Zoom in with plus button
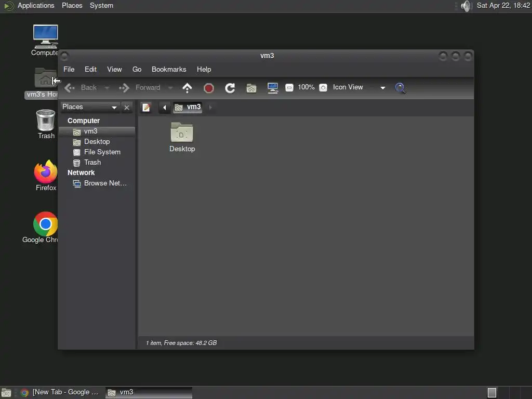The image size is (532, 399). [323, 88]
